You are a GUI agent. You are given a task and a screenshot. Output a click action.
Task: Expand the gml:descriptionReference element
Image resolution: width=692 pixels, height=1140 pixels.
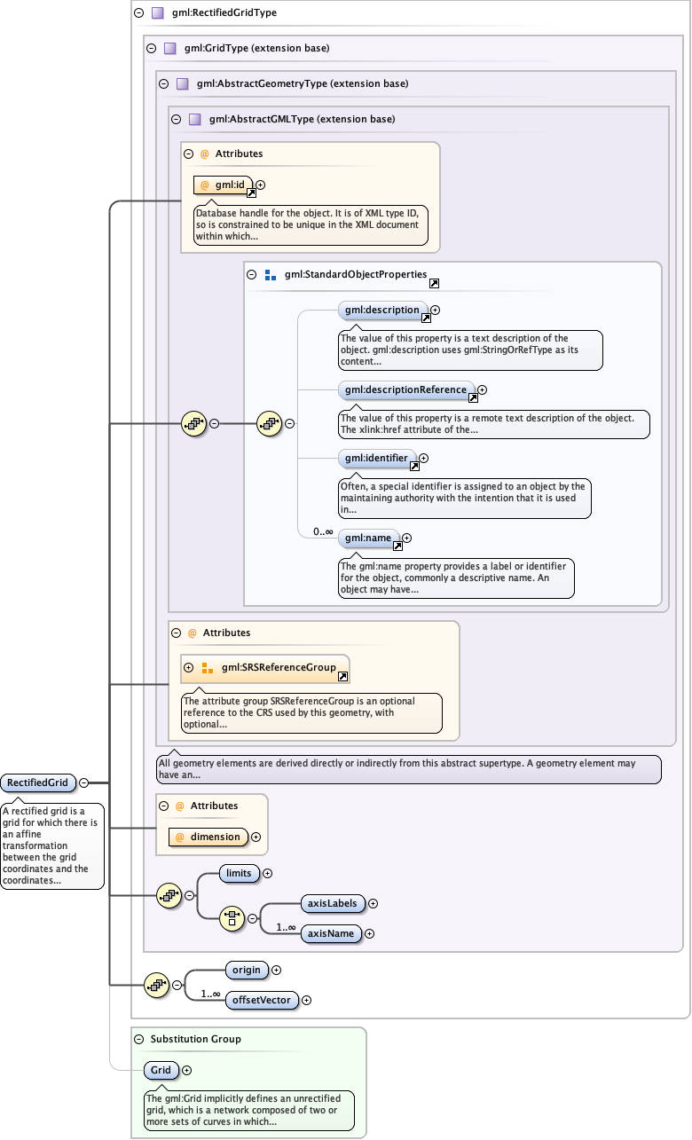click(483, 389)
